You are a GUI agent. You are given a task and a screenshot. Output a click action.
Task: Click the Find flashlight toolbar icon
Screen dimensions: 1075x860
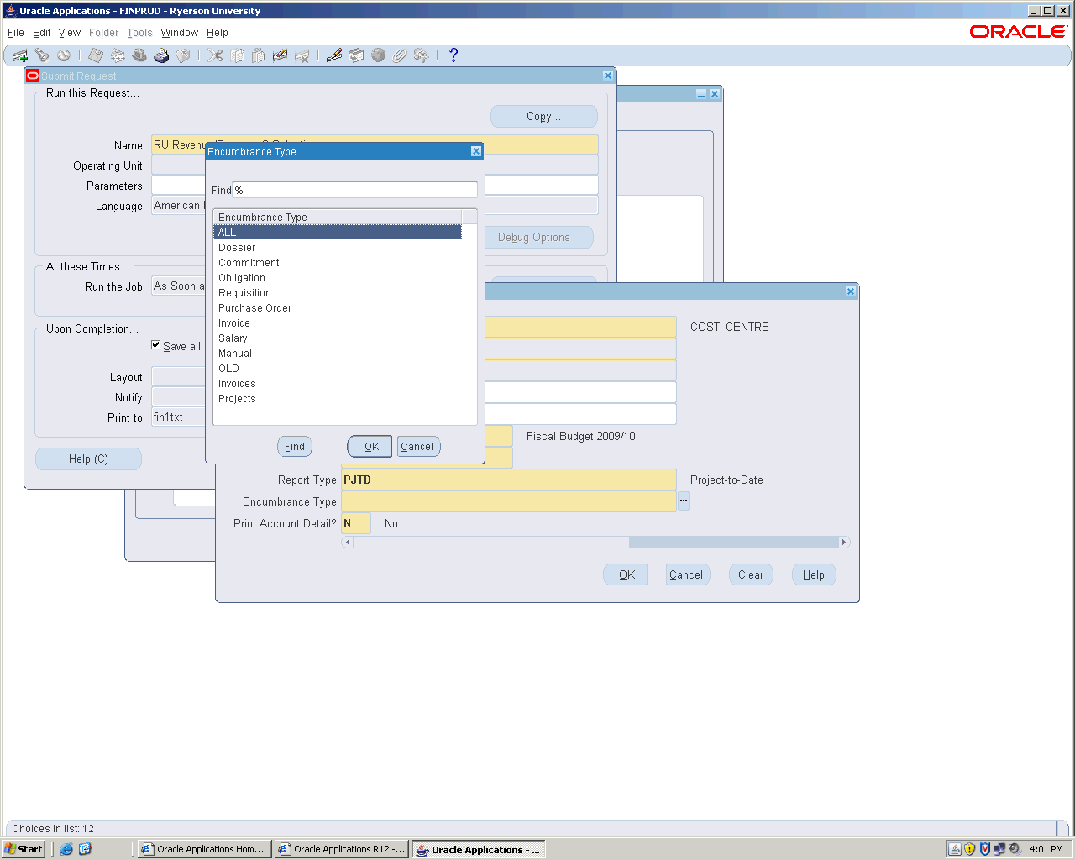click(x=42, y=55)
